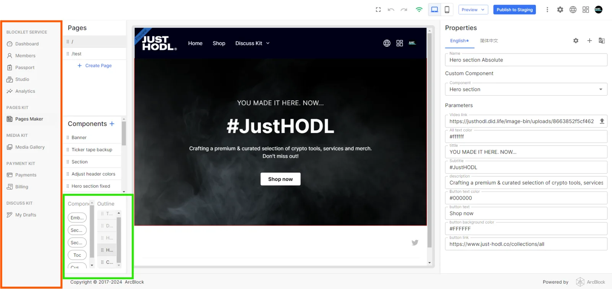Click the Outline list scrollbar

pyautogui.click(x=119, y=240)
